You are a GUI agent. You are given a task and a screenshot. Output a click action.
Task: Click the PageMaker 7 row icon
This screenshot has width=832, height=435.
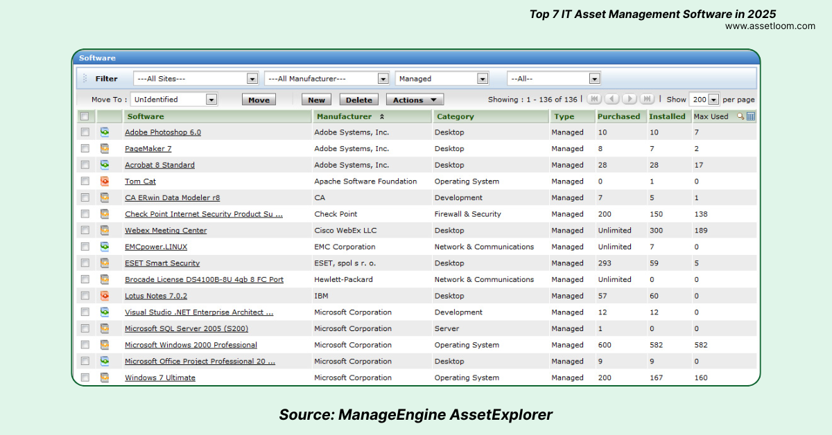pos(105,148)
